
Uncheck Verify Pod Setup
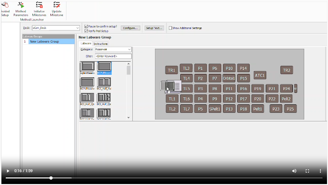tap(86, 31)
